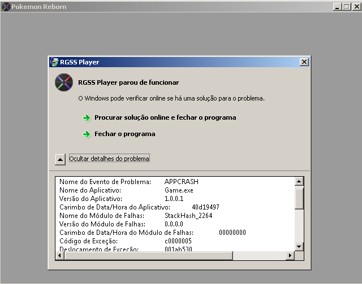Close the RGSS Player dialog
This screenshot has height=284, width=362.
[x=304, y=62]
